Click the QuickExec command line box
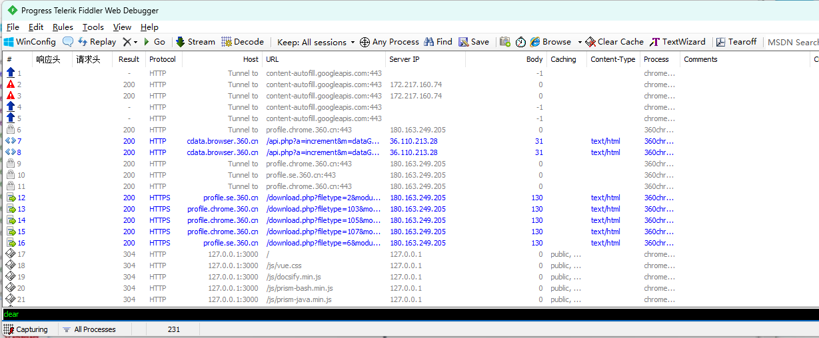The width and height of the screenshot is (819, 338). point(409,314)
